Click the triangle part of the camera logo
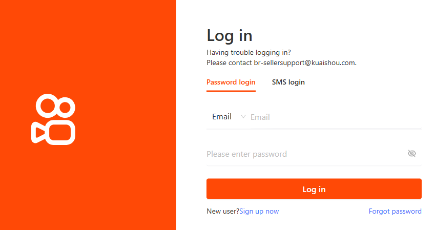This screenshot has width=435, height=230. coord(38,133)
